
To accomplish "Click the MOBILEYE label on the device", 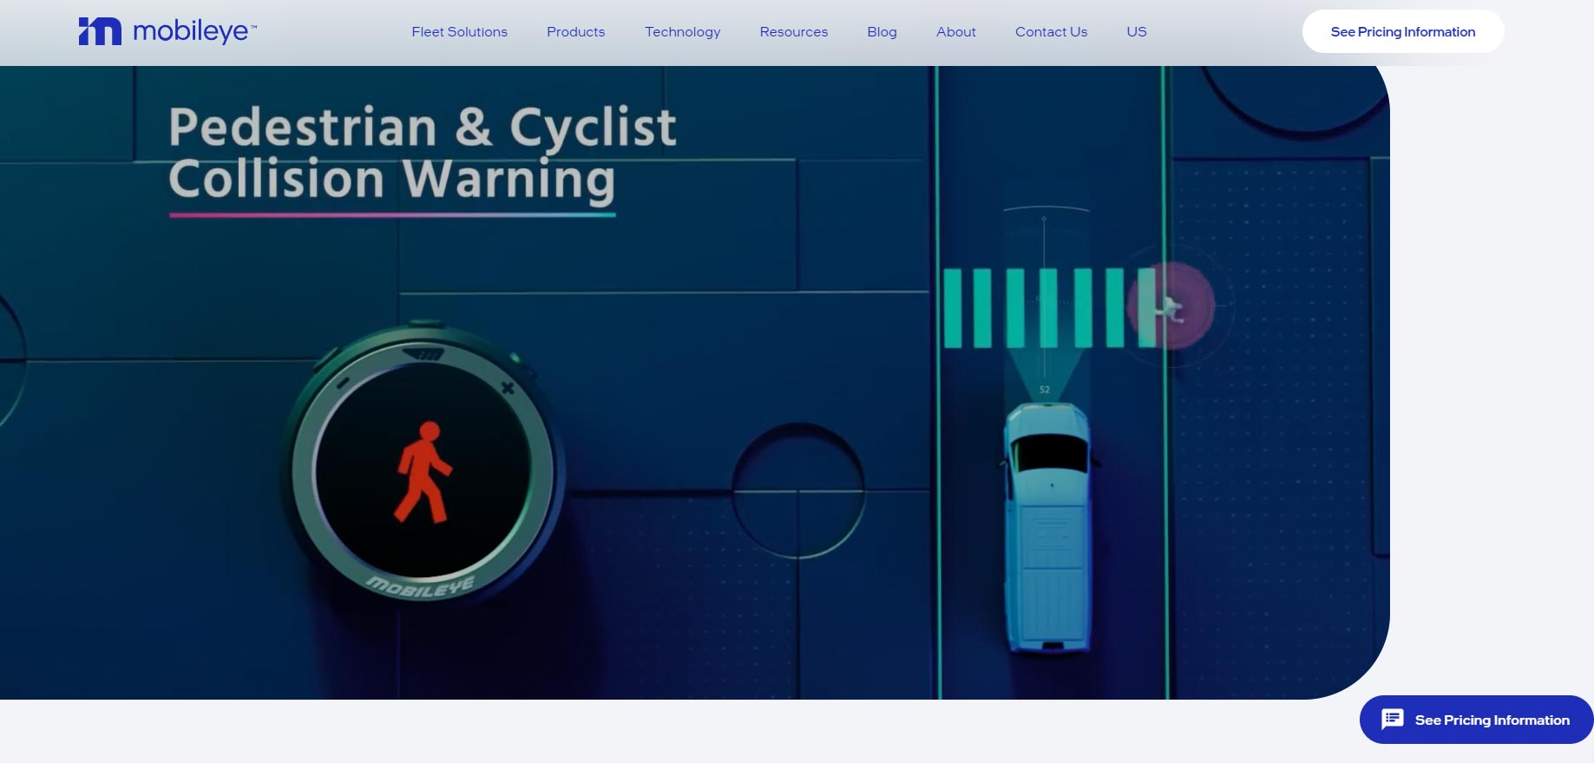I will pos(420,588).
